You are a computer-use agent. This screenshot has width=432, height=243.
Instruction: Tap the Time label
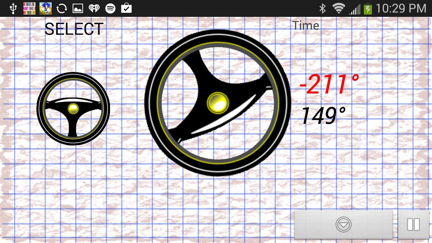[x=305, y=26]
